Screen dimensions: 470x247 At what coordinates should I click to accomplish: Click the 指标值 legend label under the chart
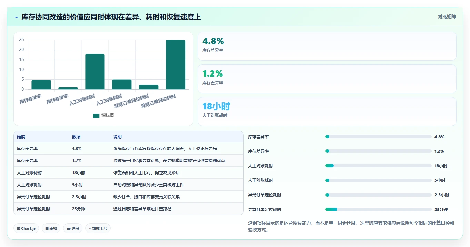(107, 116)
